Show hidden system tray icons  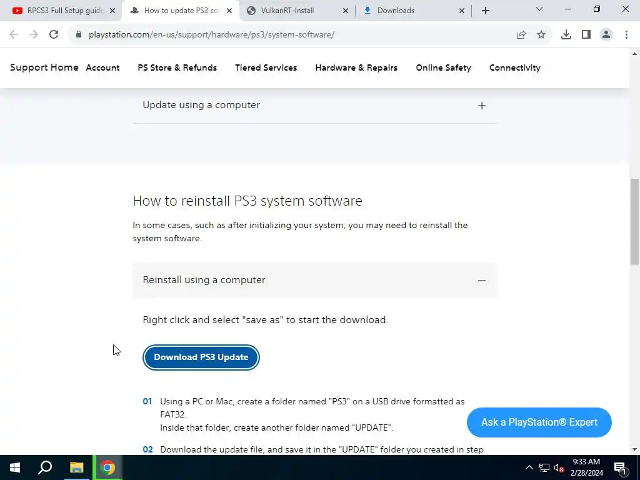tap(529, 467)
